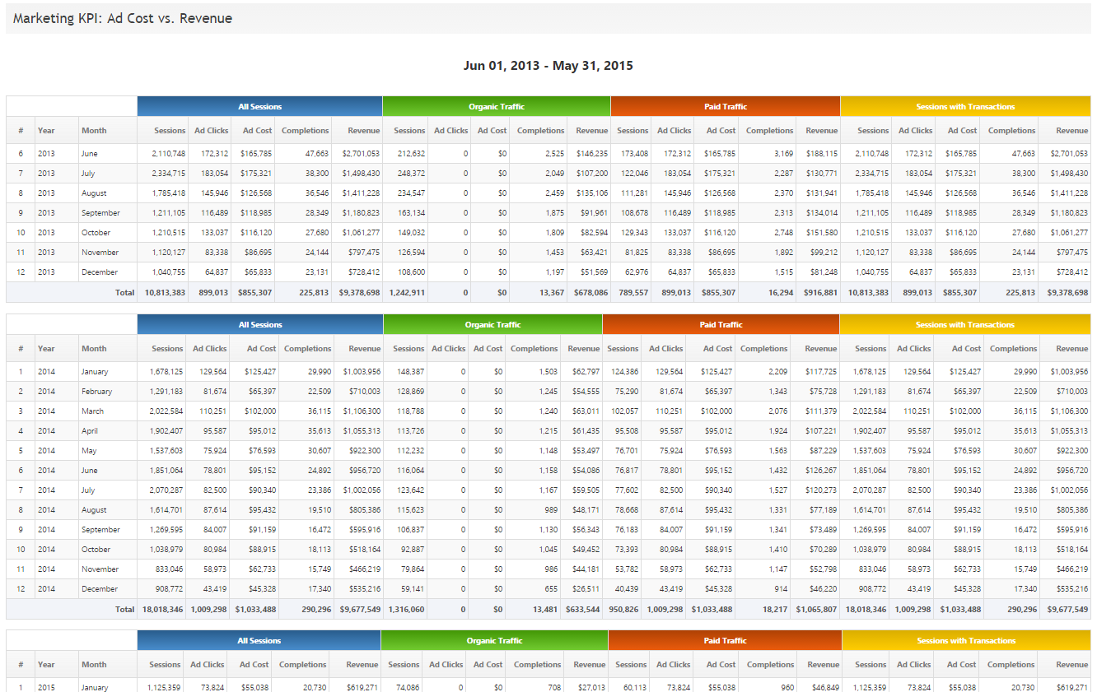Viewport: 1097px width, 692px height.
Task: Click the December 2014 month cell
Action: (99, 589)
